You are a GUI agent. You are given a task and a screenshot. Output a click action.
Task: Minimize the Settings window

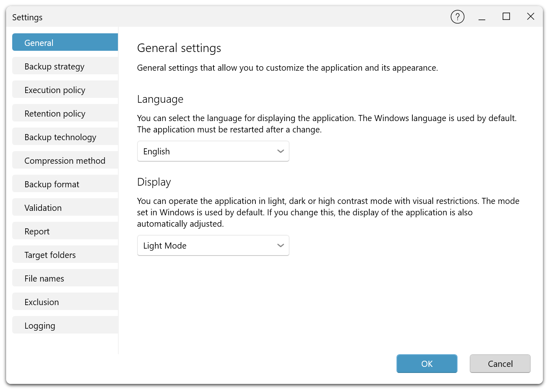(x=482, y=17)
